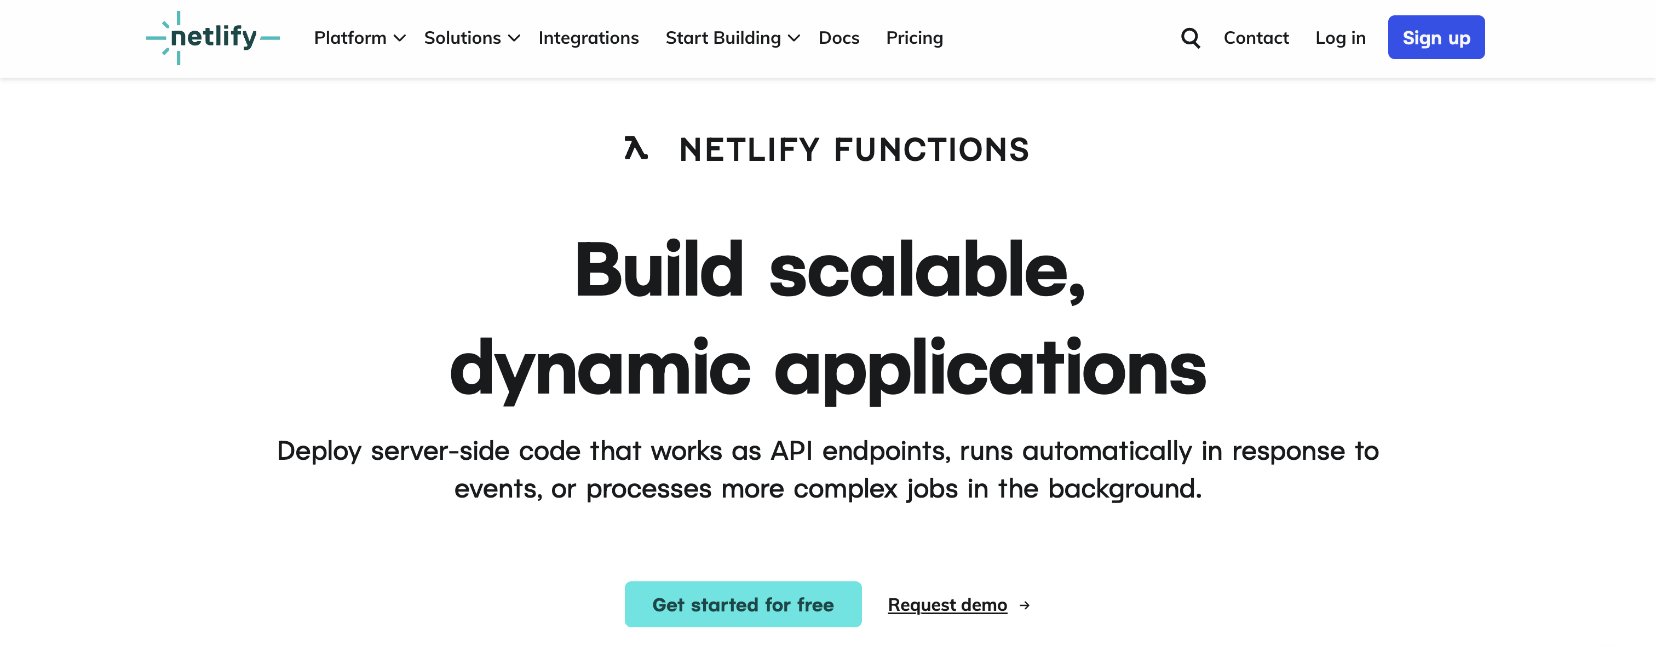Click the lambda functions icon

point(636,148)
